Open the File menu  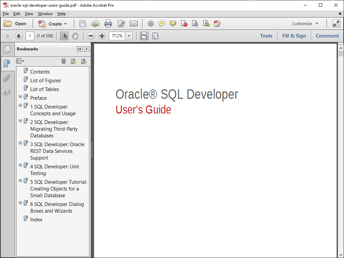coord(6,13)
